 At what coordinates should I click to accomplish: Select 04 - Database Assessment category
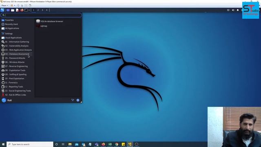pos(17,54)
